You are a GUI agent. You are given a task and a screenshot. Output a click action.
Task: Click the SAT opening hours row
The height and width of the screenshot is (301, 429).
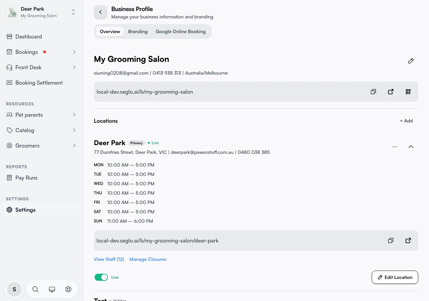[x=124, y=212]
